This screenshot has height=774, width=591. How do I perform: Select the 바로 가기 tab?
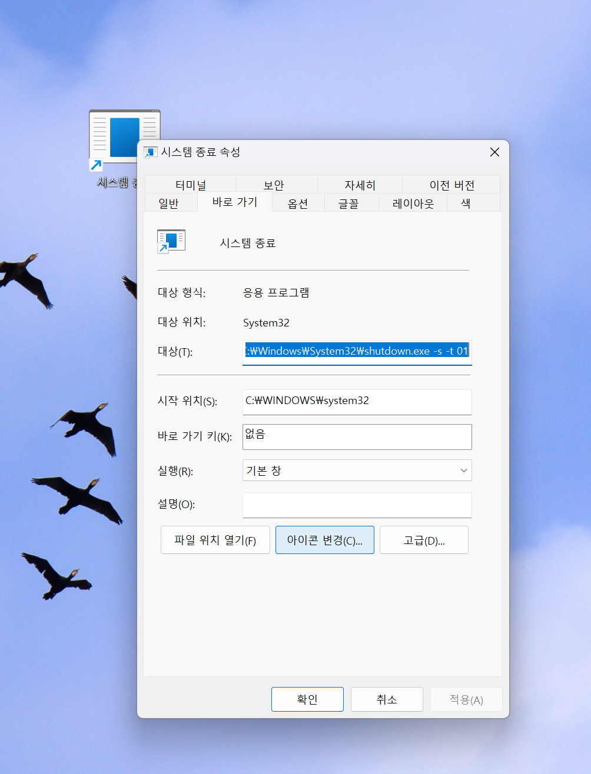click(x=234, y=202)
